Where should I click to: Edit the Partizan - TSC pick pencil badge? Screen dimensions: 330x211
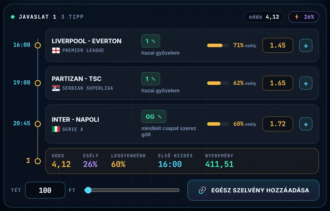tap(151, 79)
